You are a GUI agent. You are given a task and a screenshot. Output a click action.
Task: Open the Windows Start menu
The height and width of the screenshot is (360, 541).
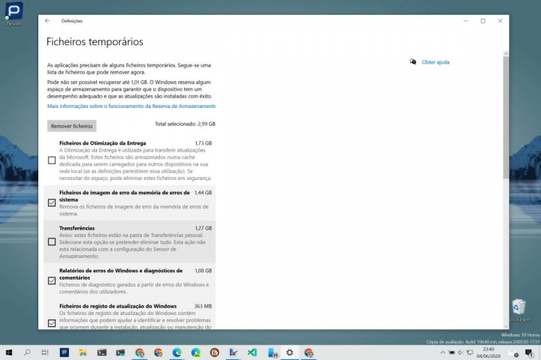click(x=8, y=352)
